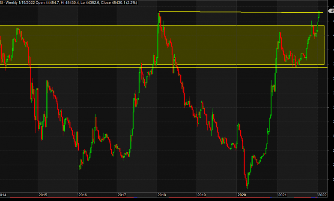
Task: Click the 2016 year label on time axis
Action: coord(83,195)
